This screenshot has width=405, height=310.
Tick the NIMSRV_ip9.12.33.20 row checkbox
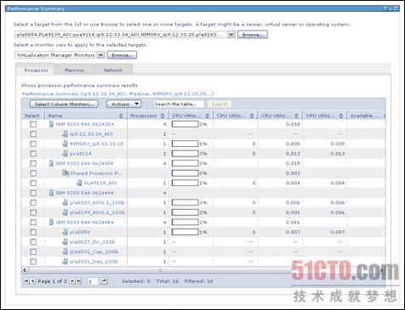pyautogui.click(x=33, y=144)
